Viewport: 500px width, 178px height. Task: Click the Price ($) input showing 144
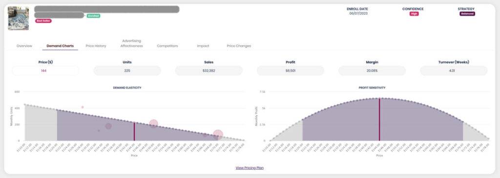(x=45, y=71)
